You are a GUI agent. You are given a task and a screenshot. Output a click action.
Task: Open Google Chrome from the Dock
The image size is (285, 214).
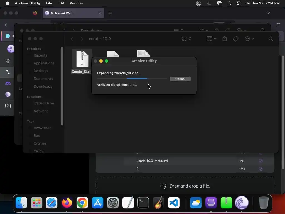click(82, 203)
